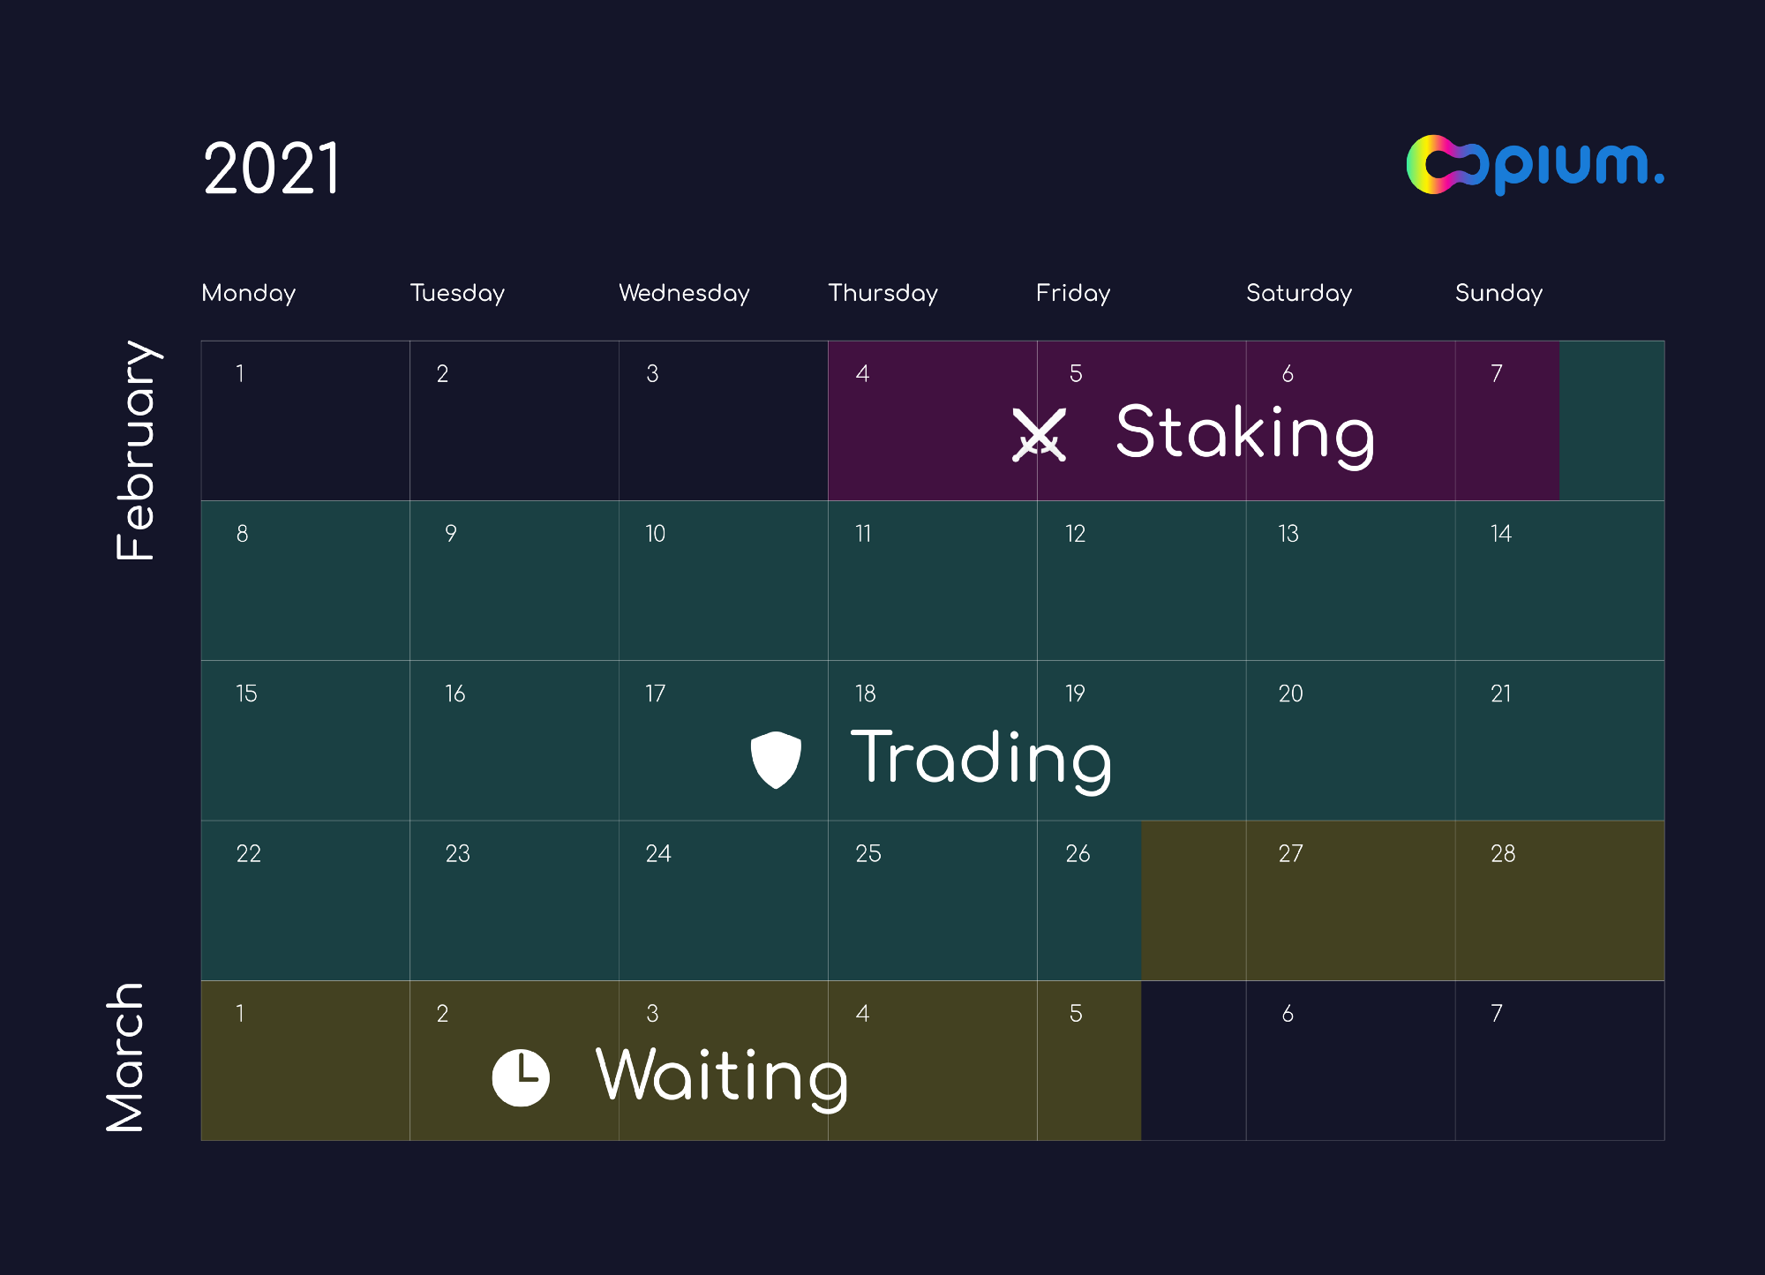Screen dimensions: 1765x1275
Task: Click the shield icon beside Trading
Action: (776, 759)
